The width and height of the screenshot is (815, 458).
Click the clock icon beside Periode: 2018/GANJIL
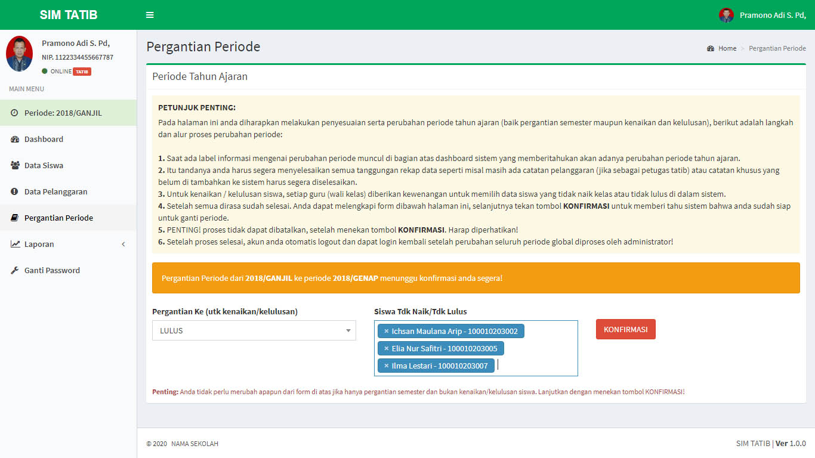(x=14, y=113)
